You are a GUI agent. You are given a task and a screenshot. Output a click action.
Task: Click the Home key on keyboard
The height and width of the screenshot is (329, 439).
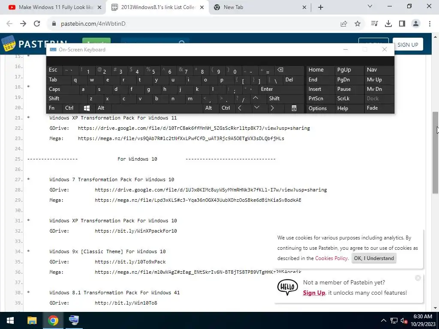320,70
